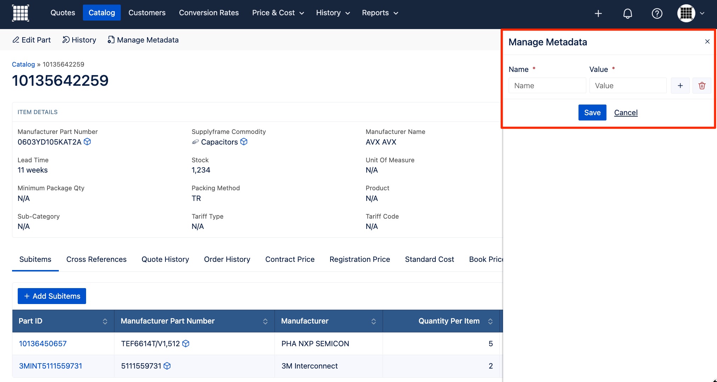Click the cube icon next to TEF6614T/V1,512
The image size is (717, 382).
coord(186,343)
